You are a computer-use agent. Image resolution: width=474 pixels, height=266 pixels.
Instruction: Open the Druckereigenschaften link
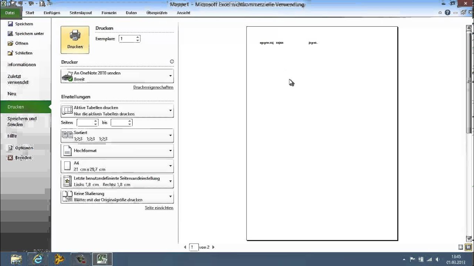click(153, 88)
